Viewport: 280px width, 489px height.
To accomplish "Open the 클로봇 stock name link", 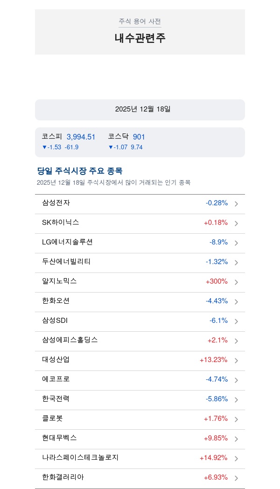I will click(52, 419).
